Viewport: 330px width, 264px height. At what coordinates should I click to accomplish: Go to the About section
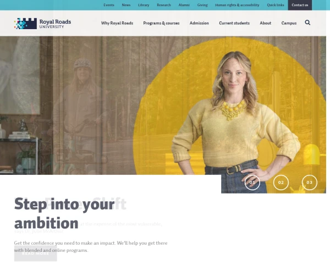[266, 23]
